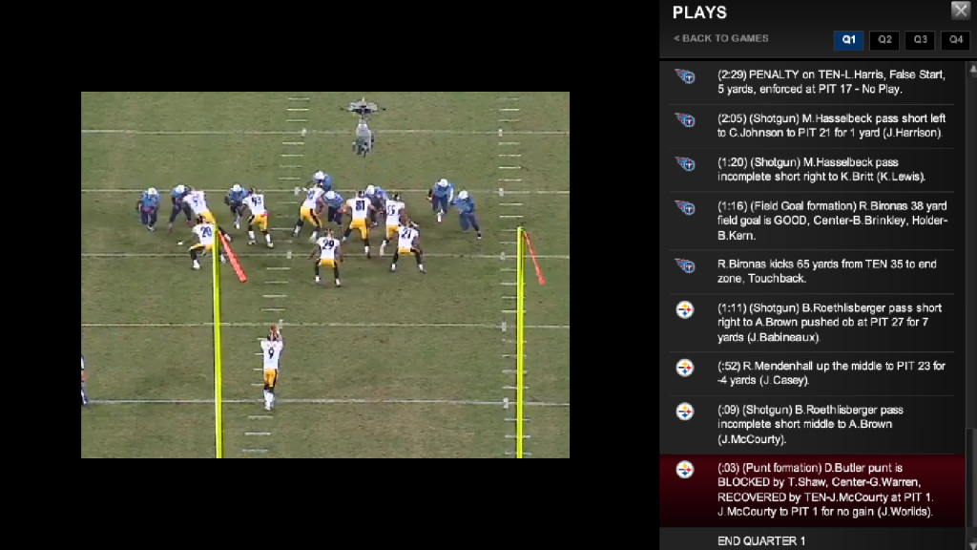Image resolution: width=977 pixels, height=550 pixels.
Task: Click Titans logo next to C.Johnson pass play
Action: point(684,120)
